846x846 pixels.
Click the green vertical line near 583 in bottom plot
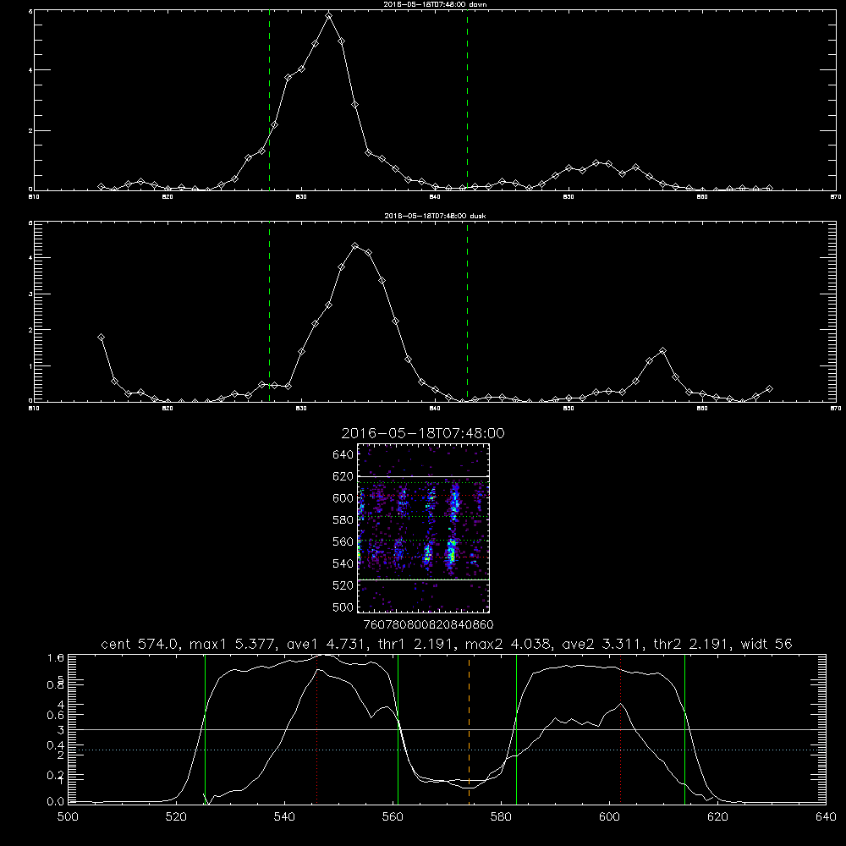coord(516,729)
